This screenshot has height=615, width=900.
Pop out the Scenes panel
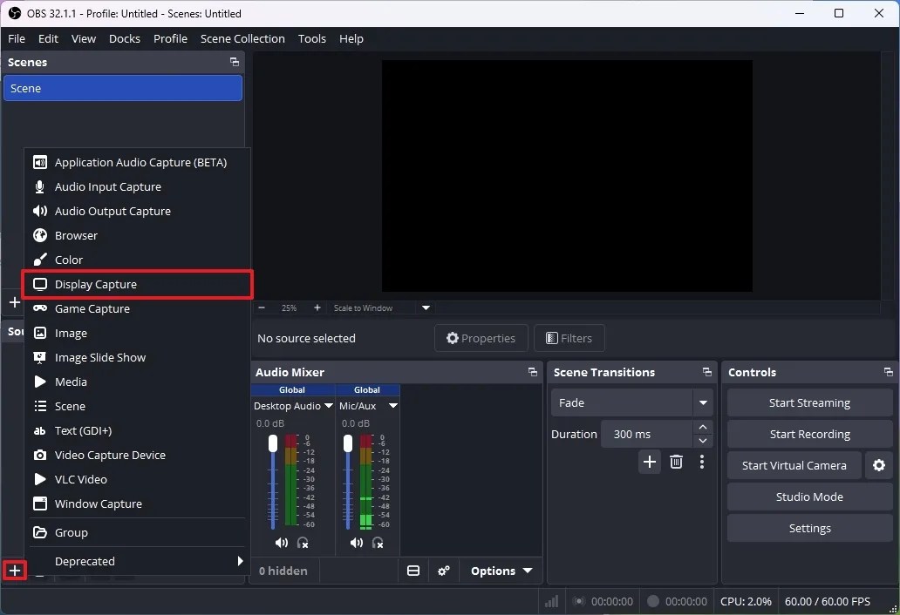234,62
